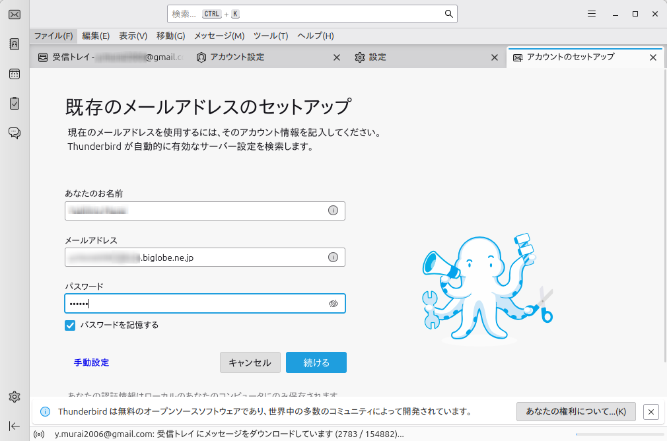The width and height of the screenshot is (667, 441).
Task: Open the Chat sidebar icon
Action: pyautogui.click(x=14, y=133)
